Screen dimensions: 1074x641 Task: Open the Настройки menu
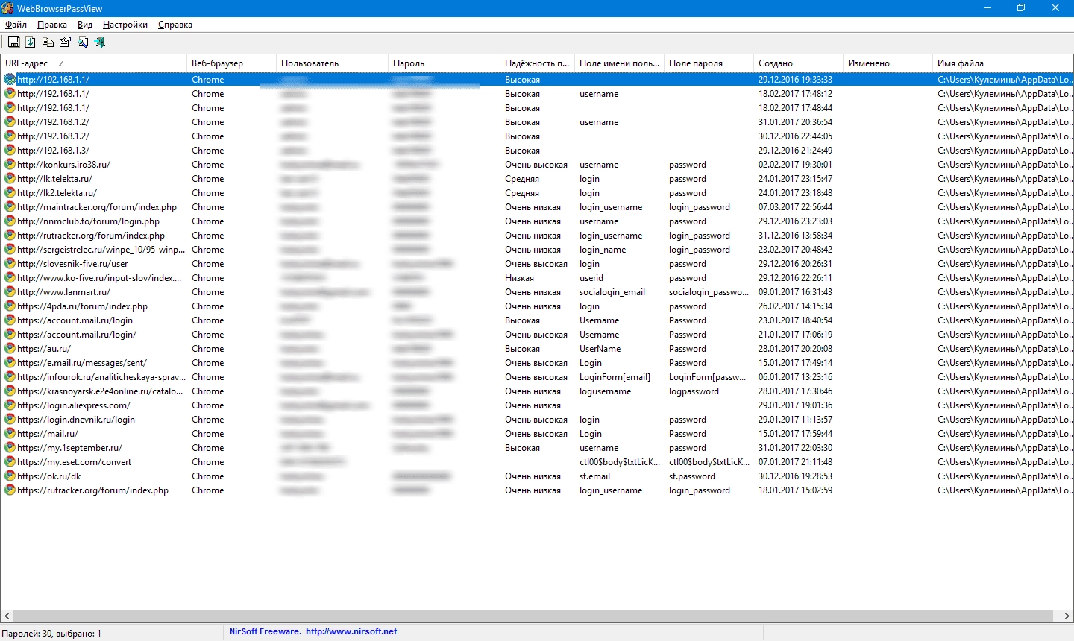tap(125, 25)
